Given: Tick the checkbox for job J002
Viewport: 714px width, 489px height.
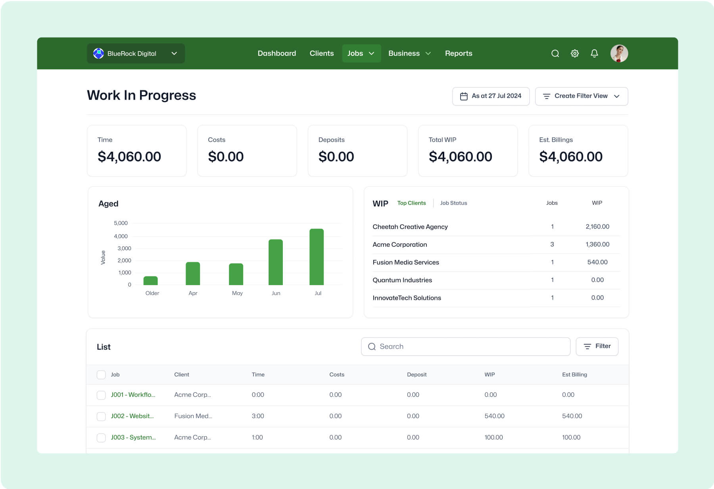Looking at the screenshot, I should tap(101, 416).
